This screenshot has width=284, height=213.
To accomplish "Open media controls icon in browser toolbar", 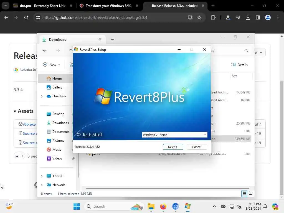I will coord(238,17).
